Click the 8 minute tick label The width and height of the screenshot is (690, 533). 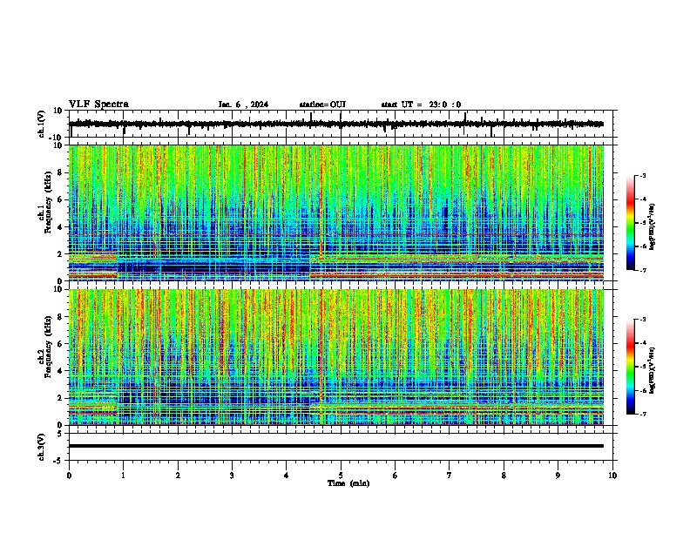pyautogui.click(x=504, y=476)
